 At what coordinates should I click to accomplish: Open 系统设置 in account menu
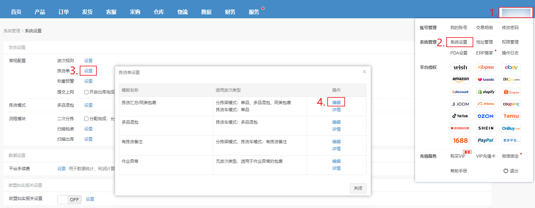459,42
